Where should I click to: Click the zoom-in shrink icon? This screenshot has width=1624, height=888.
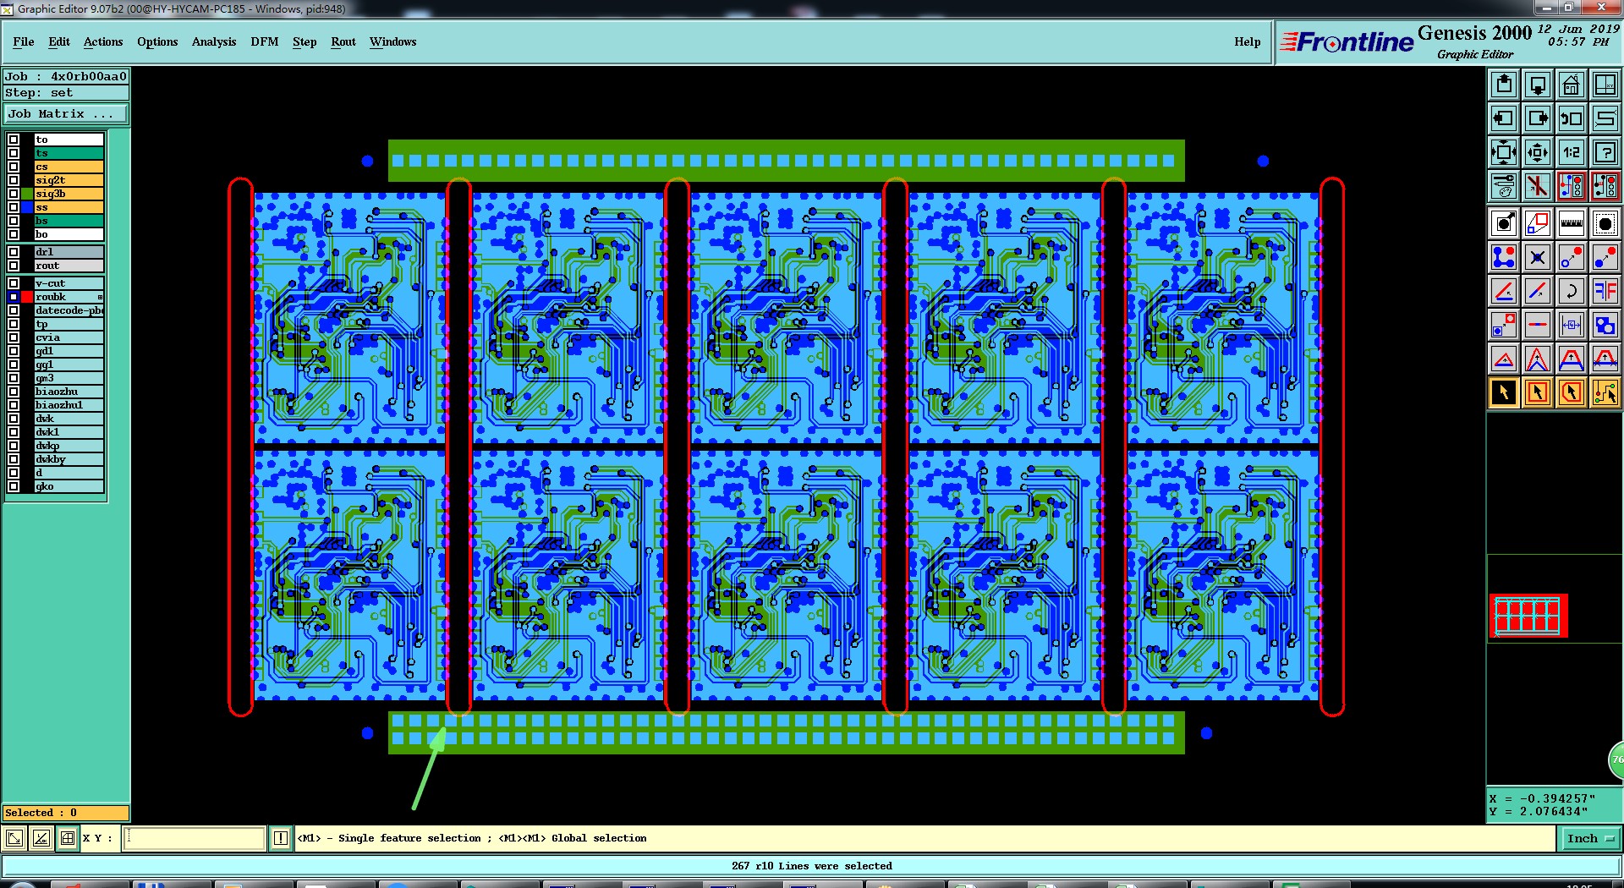[1538, 152]
